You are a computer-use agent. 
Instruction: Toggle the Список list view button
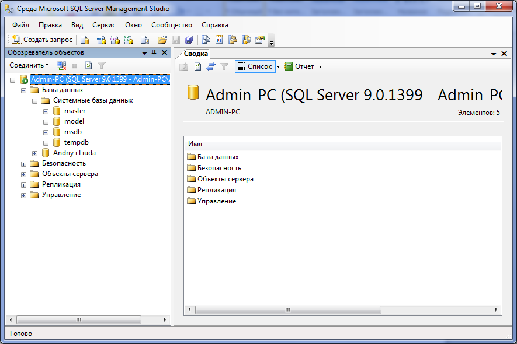coord(255,66)
